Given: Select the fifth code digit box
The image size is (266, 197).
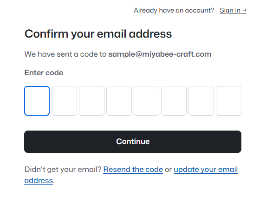Looking at the screenshot, I should point(146,101).
